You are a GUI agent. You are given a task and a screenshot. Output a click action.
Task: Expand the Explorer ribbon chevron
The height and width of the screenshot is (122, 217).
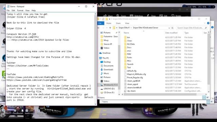click(205, 23)
